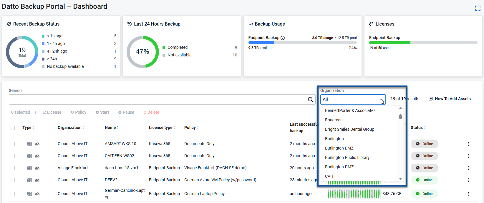Click the > 24h legend entry

(49, 59)
